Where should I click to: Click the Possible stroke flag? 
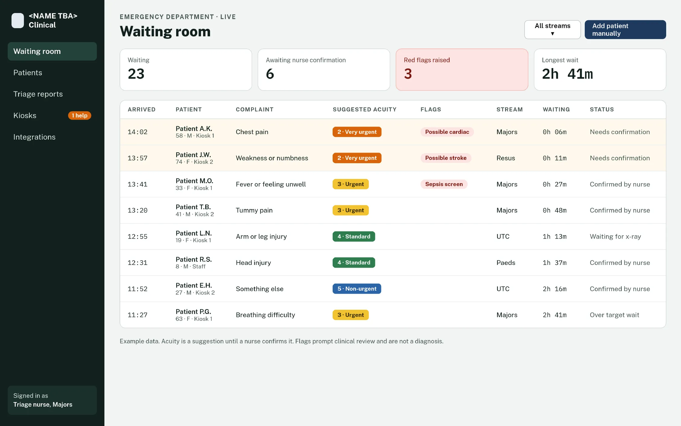446,158
